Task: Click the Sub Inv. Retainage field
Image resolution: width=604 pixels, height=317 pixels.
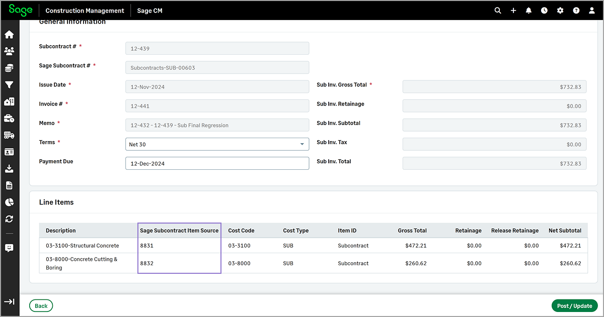Action: point(494,106)
